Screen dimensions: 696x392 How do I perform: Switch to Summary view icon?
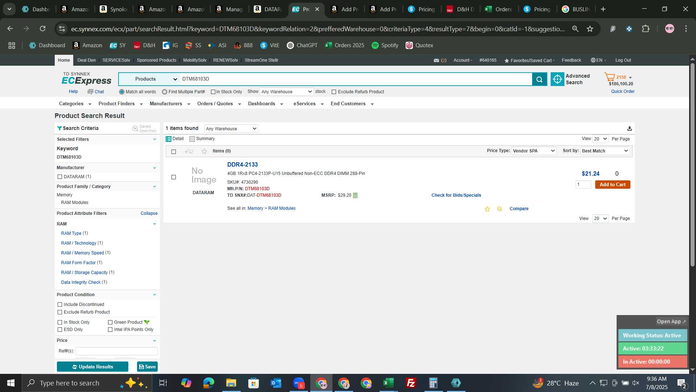pos(192,139)
